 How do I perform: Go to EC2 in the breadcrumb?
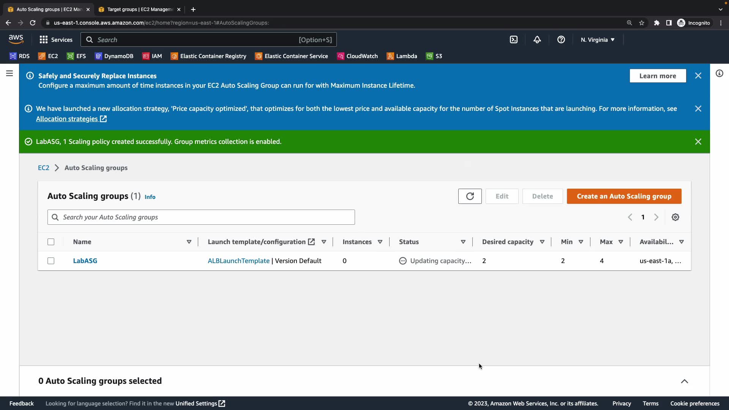(43, 168)
